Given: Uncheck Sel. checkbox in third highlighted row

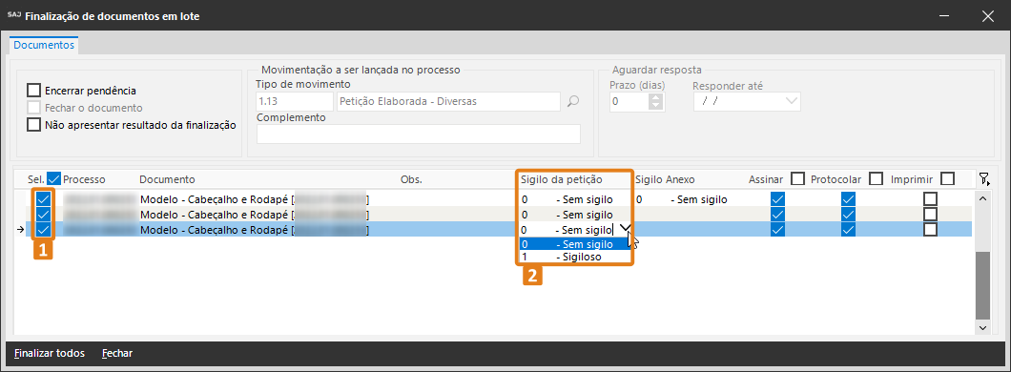Looking at the screenshot, I should tap(43, 230).
